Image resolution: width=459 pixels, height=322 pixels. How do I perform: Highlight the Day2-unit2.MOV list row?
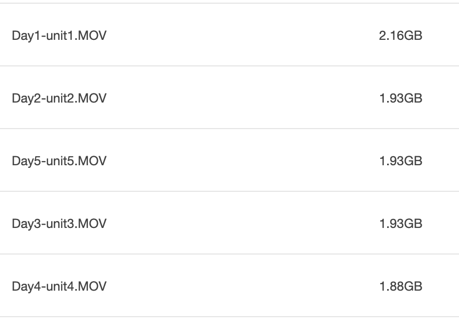pyautogui.click(x=229, y=99)
